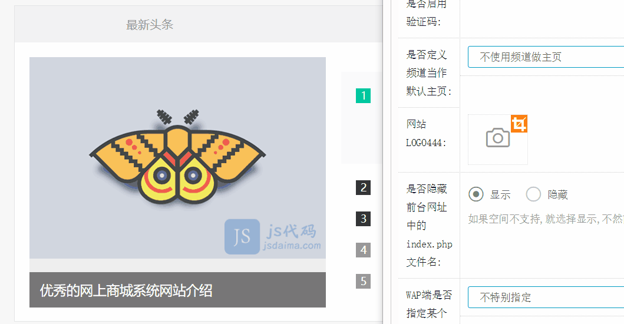Open the 优秀的网上商城系统网站介绍 headline link
The image size is (624, 324).
coord(126,290)
